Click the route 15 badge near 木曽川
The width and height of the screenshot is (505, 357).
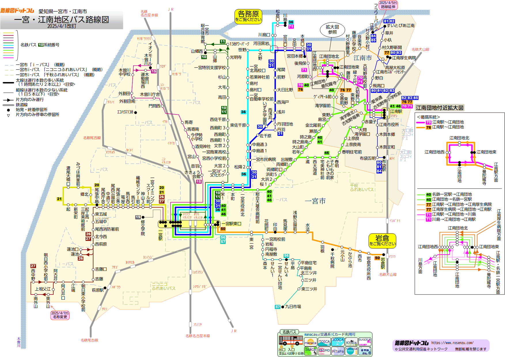click(x=154, y=71)
